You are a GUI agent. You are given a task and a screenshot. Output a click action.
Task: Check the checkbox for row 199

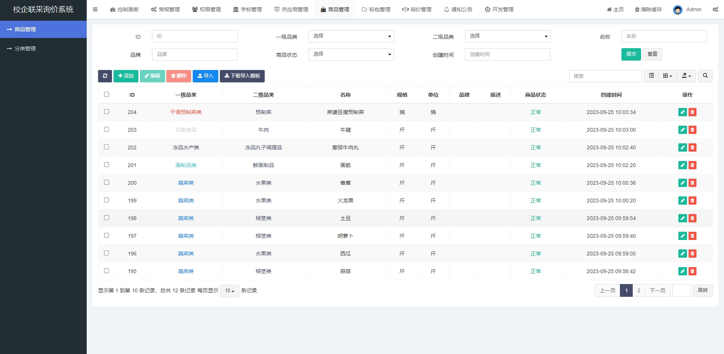(x=106, y=200)
